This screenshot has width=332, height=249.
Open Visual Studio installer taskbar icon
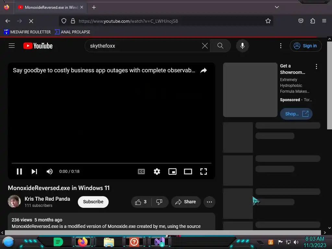(160, 242)
